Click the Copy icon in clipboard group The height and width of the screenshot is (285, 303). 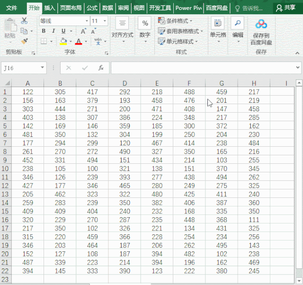tap(24, 31)
